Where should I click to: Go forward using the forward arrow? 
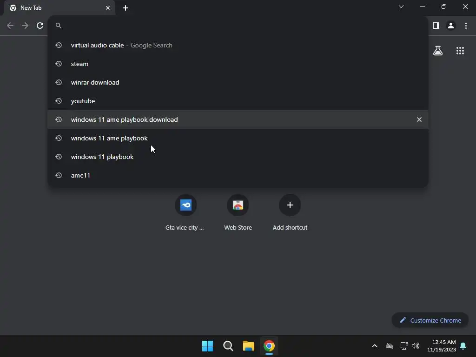click(x=25, y=26)
